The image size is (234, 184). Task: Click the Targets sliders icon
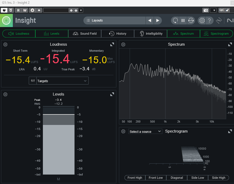33,81
